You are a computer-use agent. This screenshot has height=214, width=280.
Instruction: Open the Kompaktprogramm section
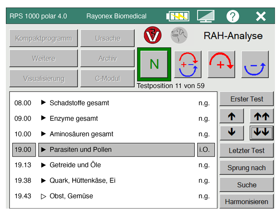(43, 39)
